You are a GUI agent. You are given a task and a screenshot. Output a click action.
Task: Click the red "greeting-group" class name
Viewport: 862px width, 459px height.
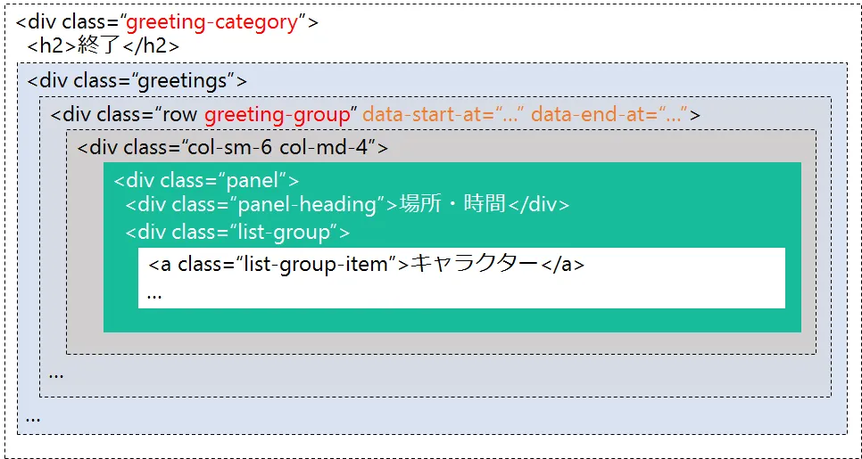click(x=277, y=115)
